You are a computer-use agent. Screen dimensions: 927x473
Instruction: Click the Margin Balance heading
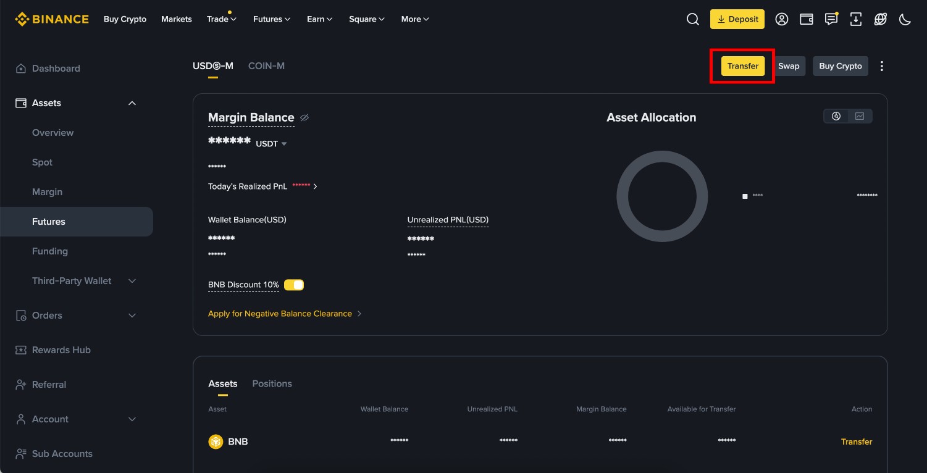pos(251,117)
